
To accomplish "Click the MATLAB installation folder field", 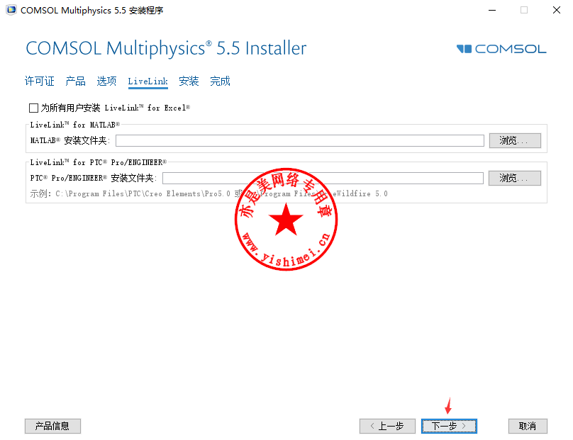I will [300, 140].
